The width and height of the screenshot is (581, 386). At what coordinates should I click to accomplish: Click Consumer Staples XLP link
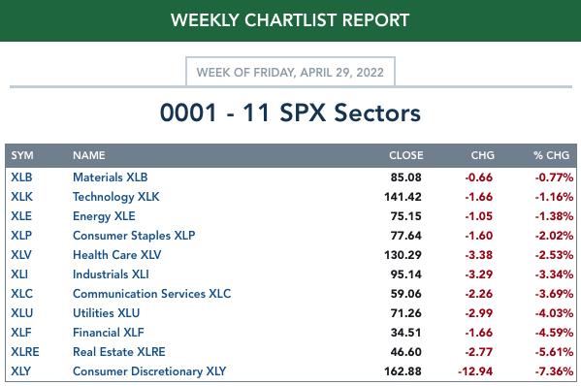point(134,236)
